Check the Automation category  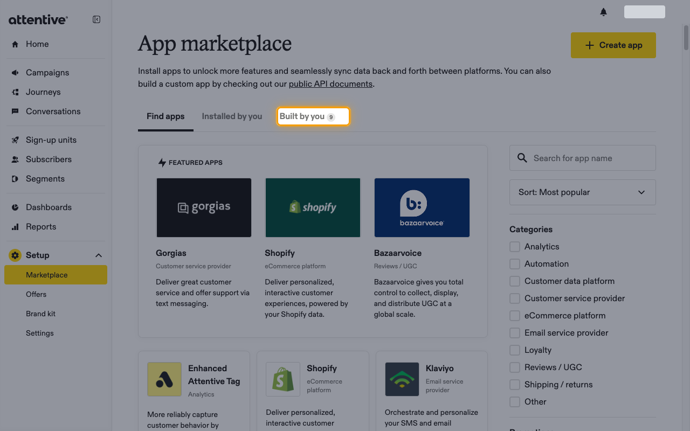515,264
